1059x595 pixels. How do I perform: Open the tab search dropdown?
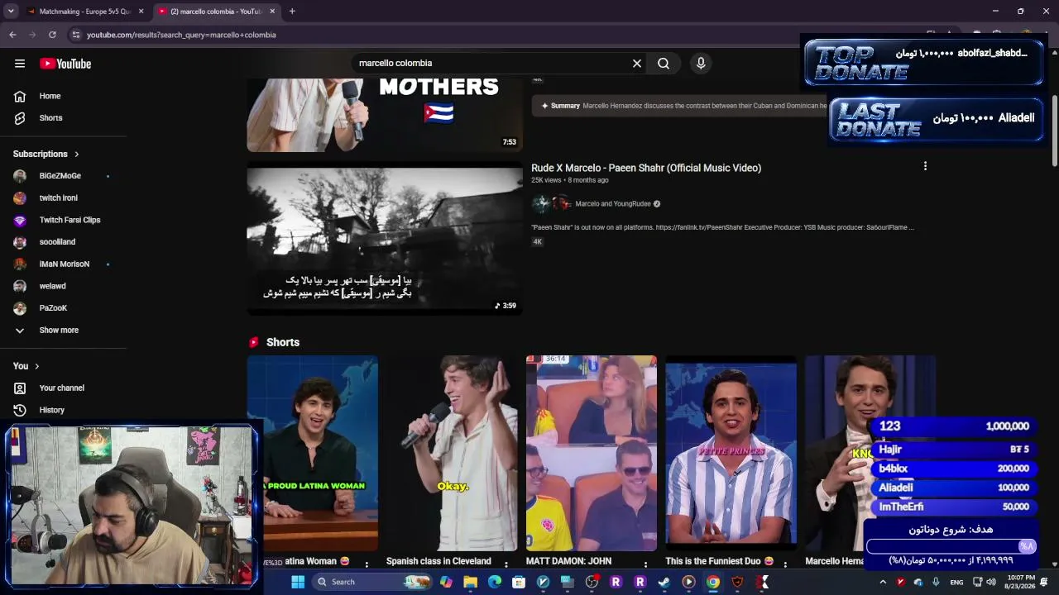pos(11,12)
